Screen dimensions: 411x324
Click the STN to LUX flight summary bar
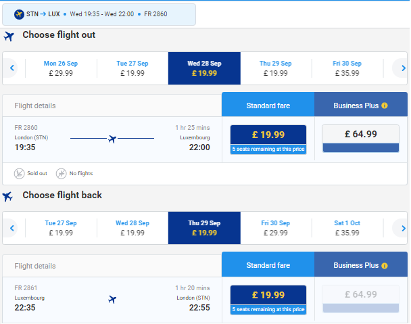tap(99, 14)
